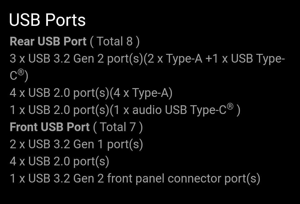
Task: Click the 1 x USB 2.0 audio line
Action: click(125, 110)
